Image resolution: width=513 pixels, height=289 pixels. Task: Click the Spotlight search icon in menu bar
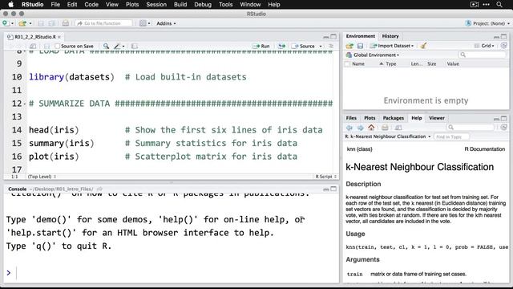tap(499, 5)
